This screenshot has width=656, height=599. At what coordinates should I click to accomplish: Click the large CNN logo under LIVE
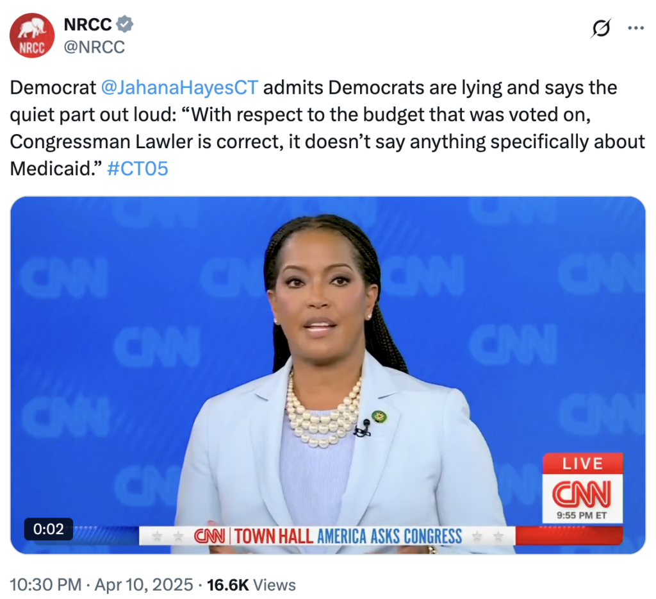coord(582,494)
